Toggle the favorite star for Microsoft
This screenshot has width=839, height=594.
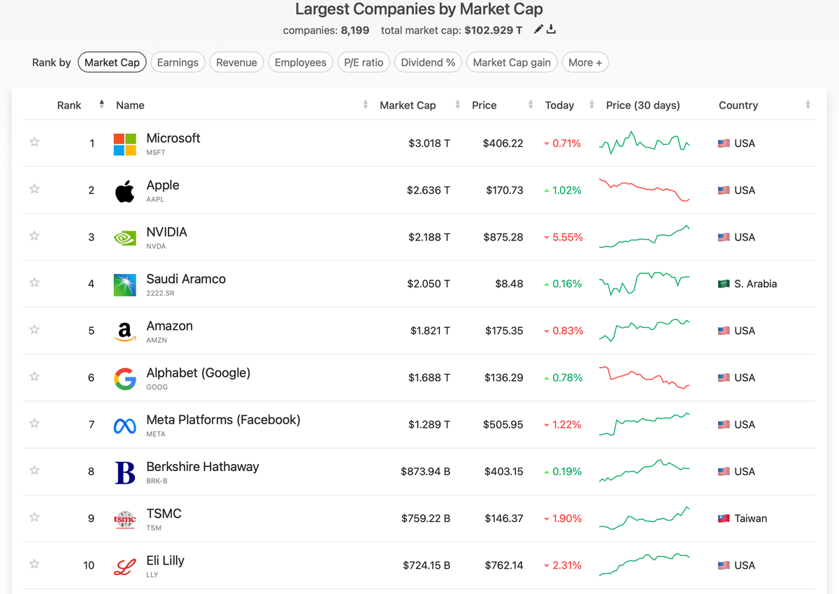(34, 143)
